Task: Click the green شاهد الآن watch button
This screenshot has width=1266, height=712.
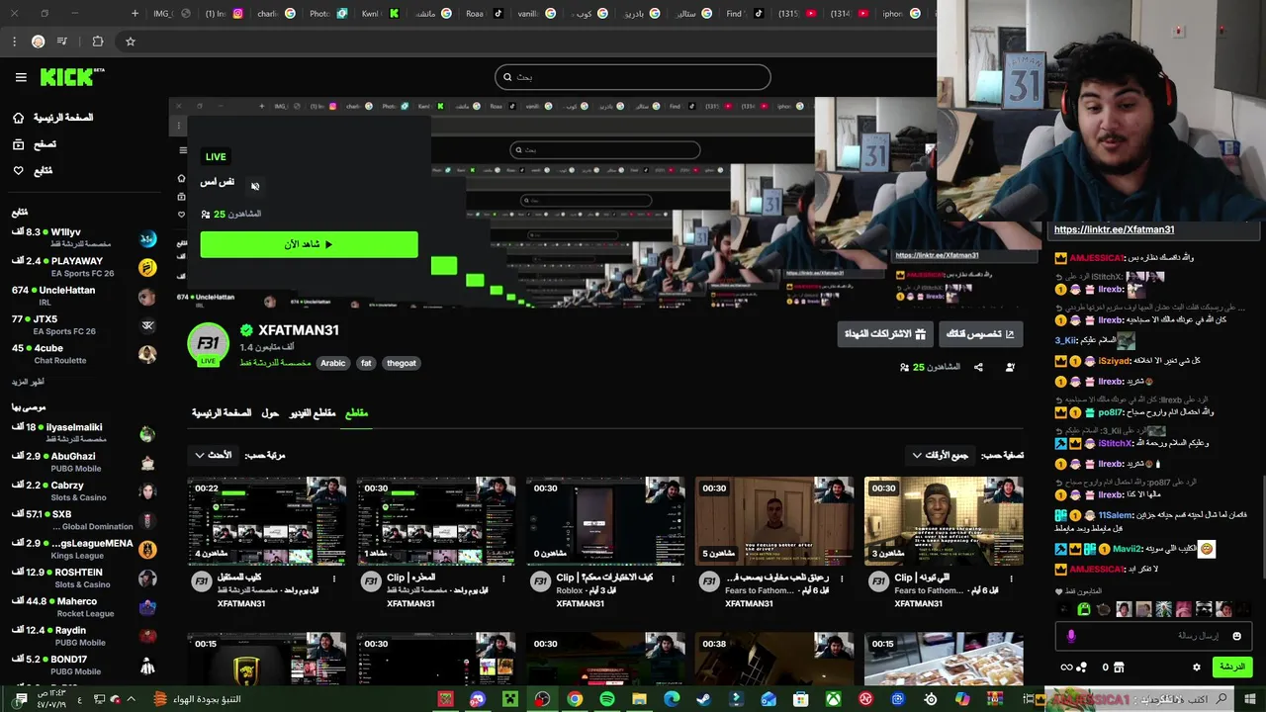Action: click(x=309, y=244)
